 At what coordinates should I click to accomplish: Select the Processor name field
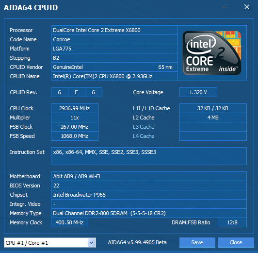click(114, 30)
